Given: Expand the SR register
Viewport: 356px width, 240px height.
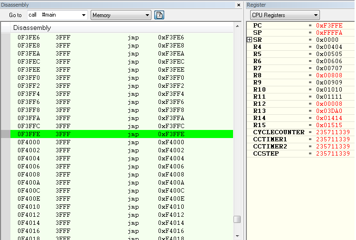Looking at the screenshot, I should 249,40.
